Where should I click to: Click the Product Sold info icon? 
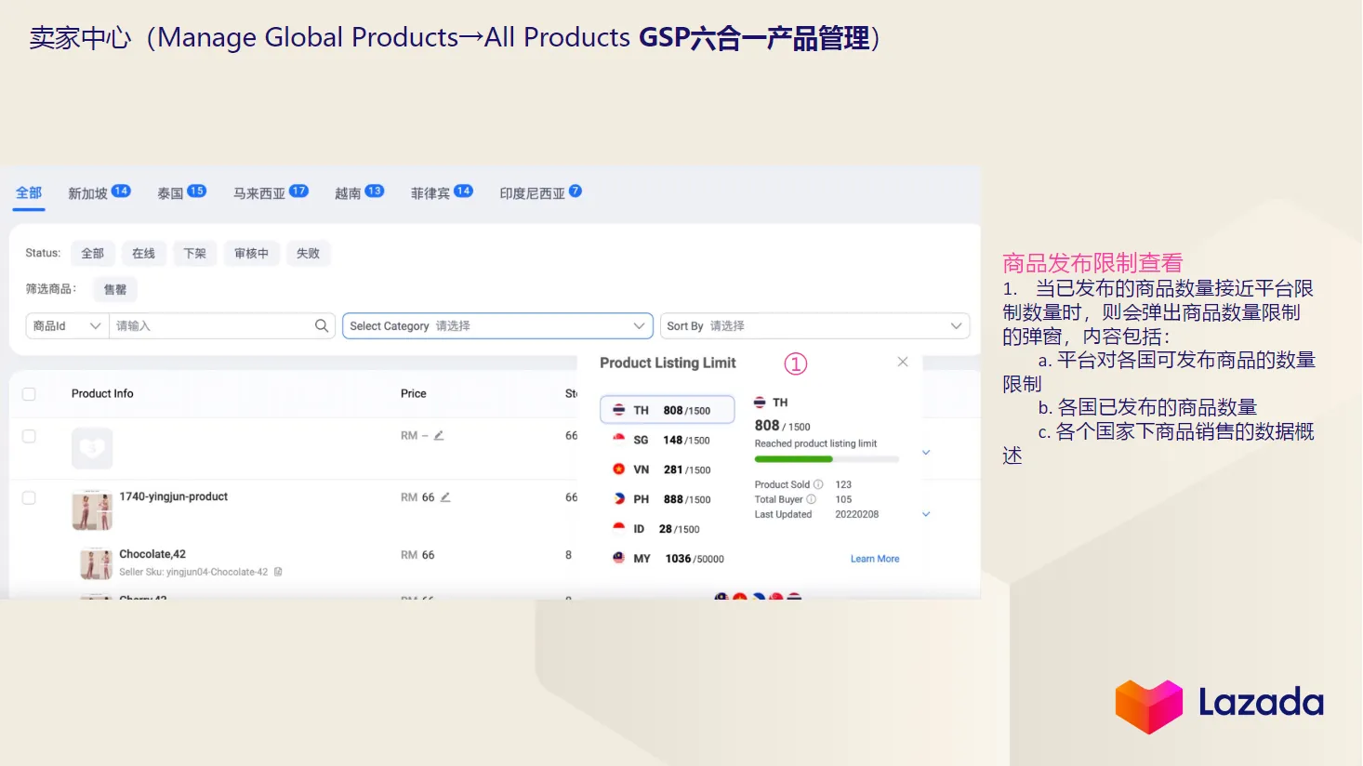(819, 483)
